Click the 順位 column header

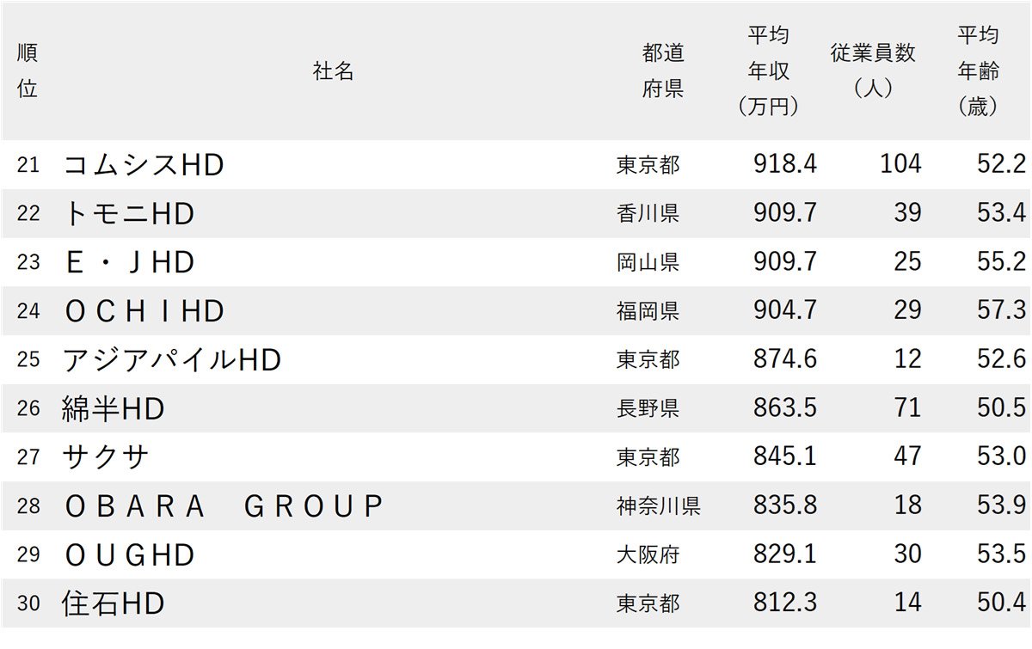[28, 70]
